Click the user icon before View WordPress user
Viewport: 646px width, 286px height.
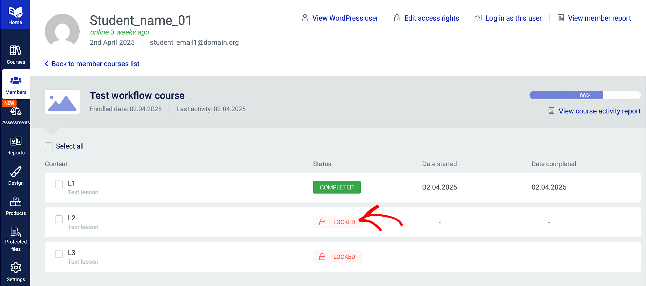(305, 18)
